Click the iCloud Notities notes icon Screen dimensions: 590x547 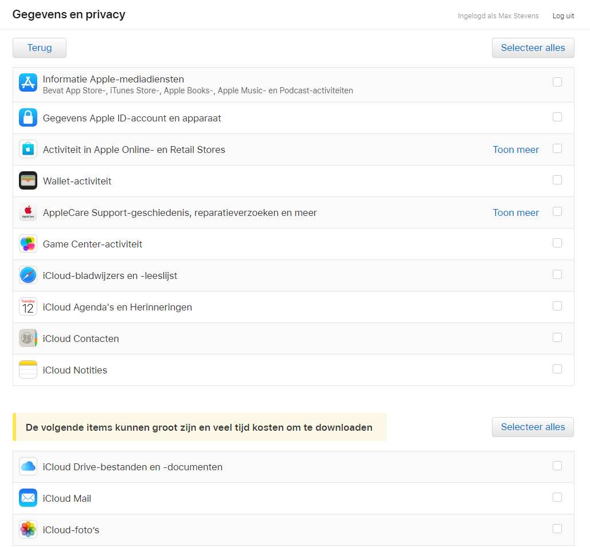28,369
